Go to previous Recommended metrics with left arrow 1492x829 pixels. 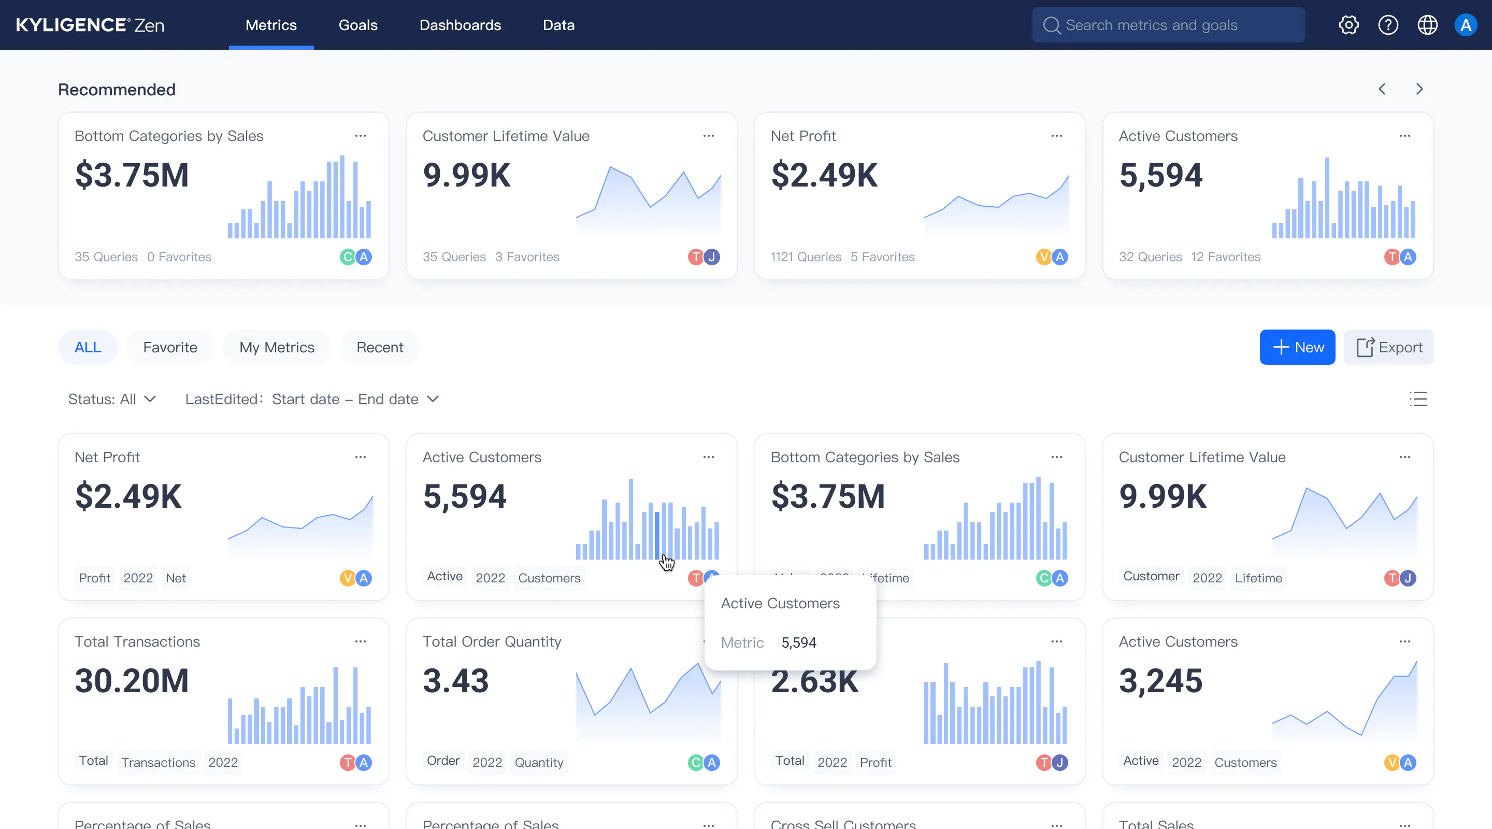(1382, 89)
